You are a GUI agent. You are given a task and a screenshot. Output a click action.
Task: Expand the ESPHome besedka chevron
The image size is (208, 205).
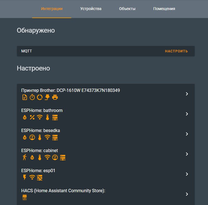[187, 134]
